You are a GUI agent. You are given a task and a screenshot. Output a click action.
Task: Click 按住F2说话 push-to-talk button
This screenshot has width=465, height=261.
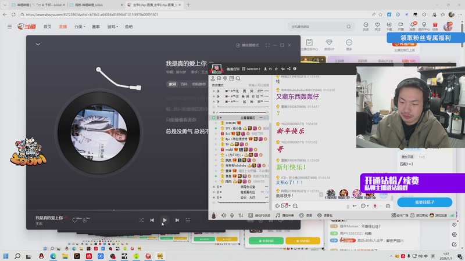pos(259,215)
